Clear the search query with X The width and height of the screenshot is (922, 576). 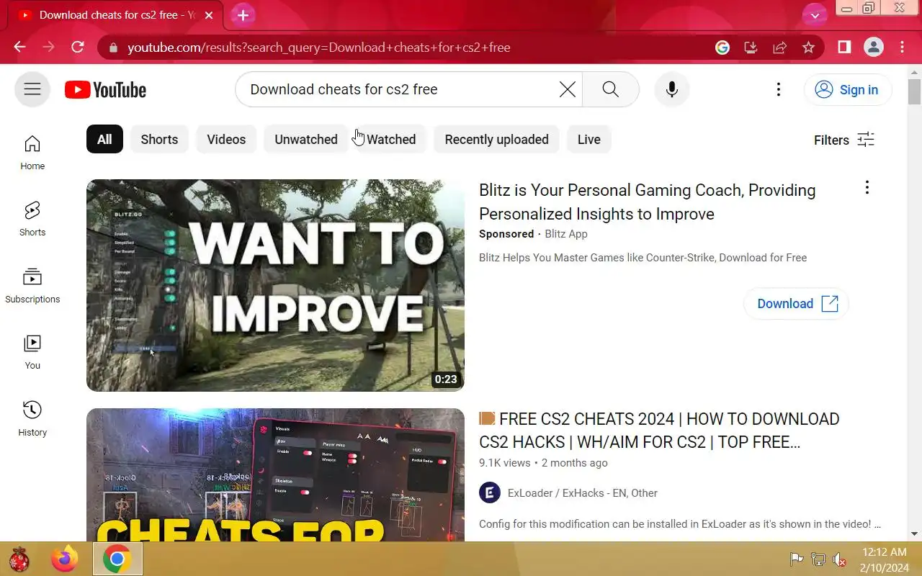coord(568,89)
